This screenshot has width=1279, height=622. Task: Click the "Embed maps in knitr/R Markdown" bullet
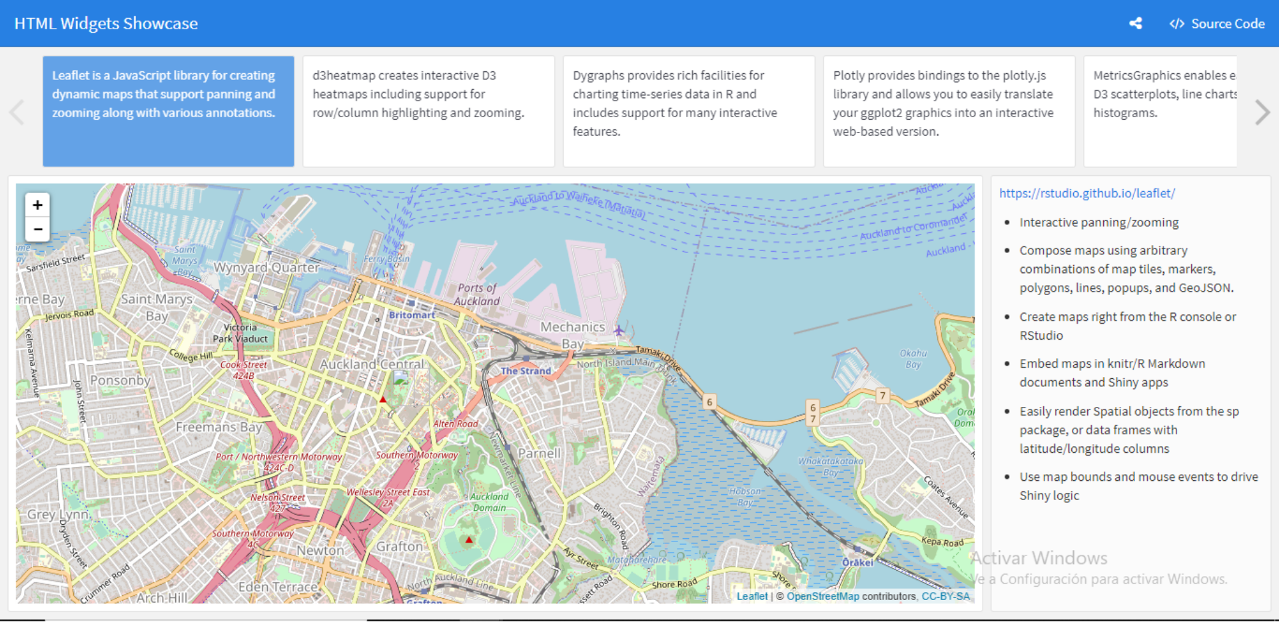click(x=1112, y=373)
